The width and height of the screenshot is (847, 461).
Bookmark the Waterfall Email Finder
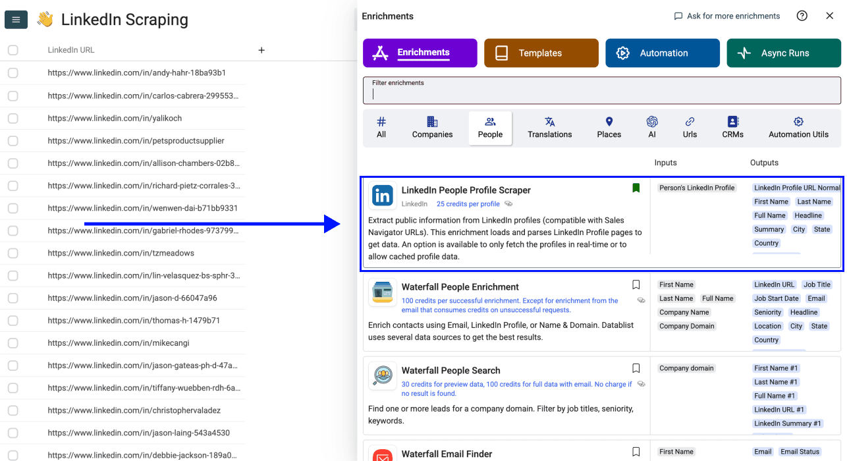(636, 451)
